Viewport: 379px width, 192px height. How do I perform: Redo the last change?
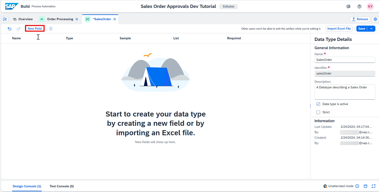coord(18,29)
